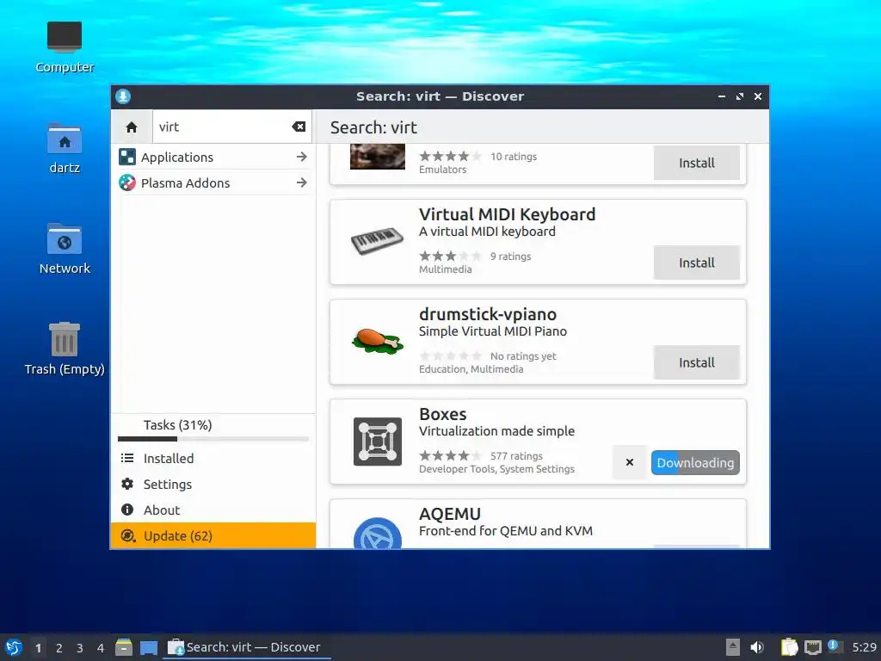The width and height of the screenshot is (881, 661).
Task: Click the Virtual MIDI Keyboard star rating
Action: pos(450,256)
